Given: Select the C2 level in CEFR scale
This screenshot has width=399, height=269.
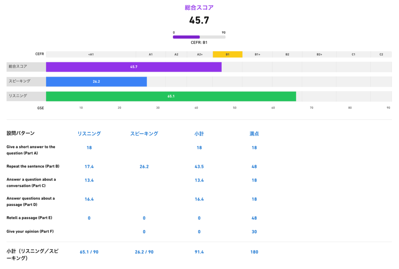Looking at the screenshot, I should pyautogui.click(x=381, y=54).
